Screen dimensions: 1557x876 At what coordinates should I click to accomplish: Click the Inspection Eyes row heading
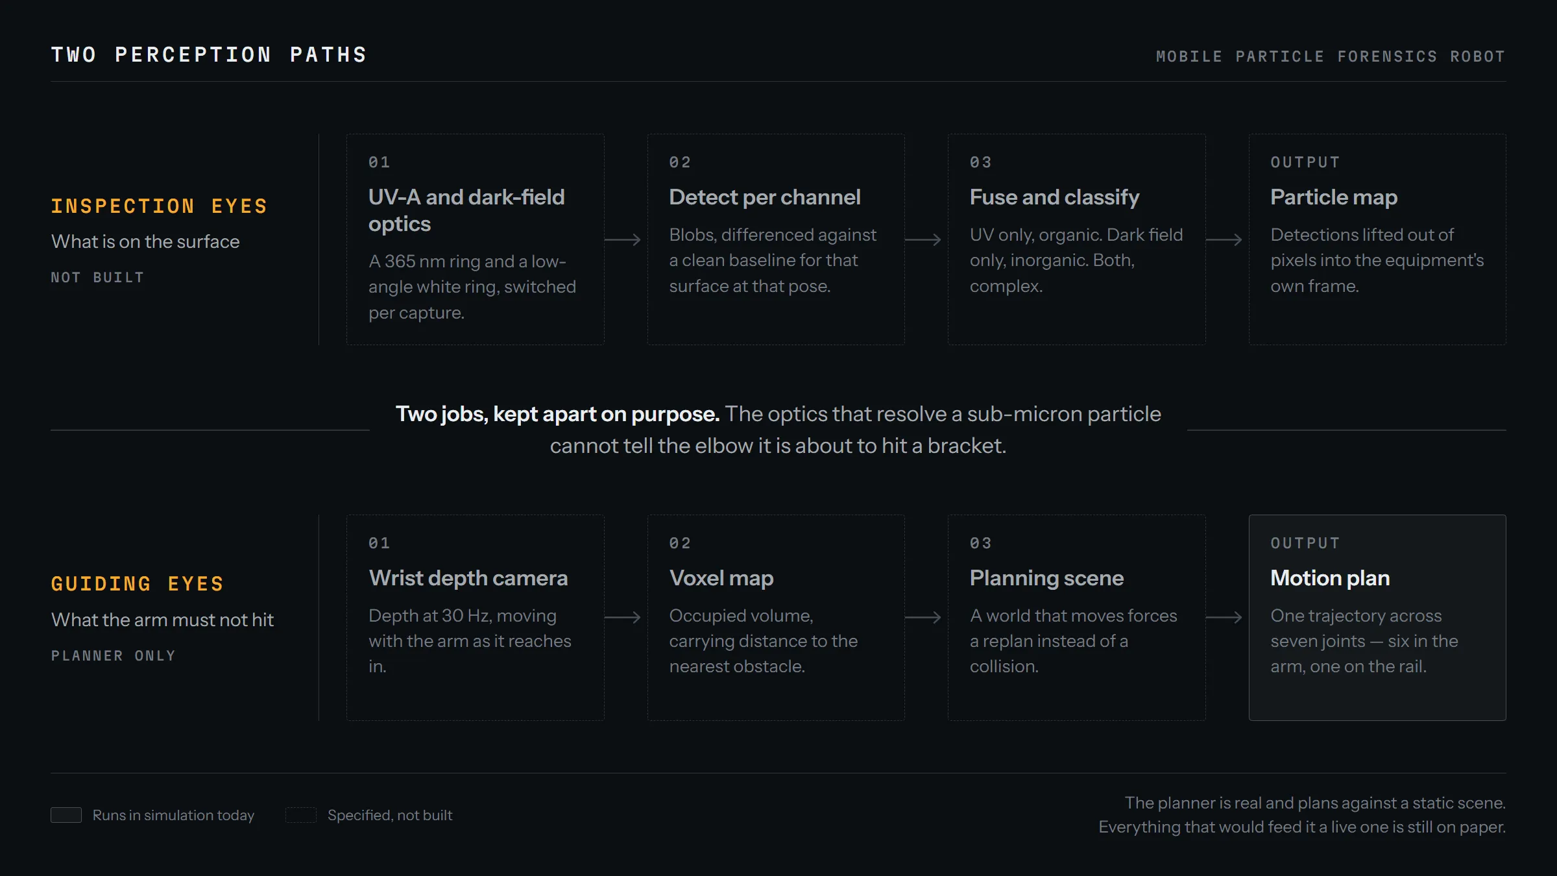tap(160, 206)
